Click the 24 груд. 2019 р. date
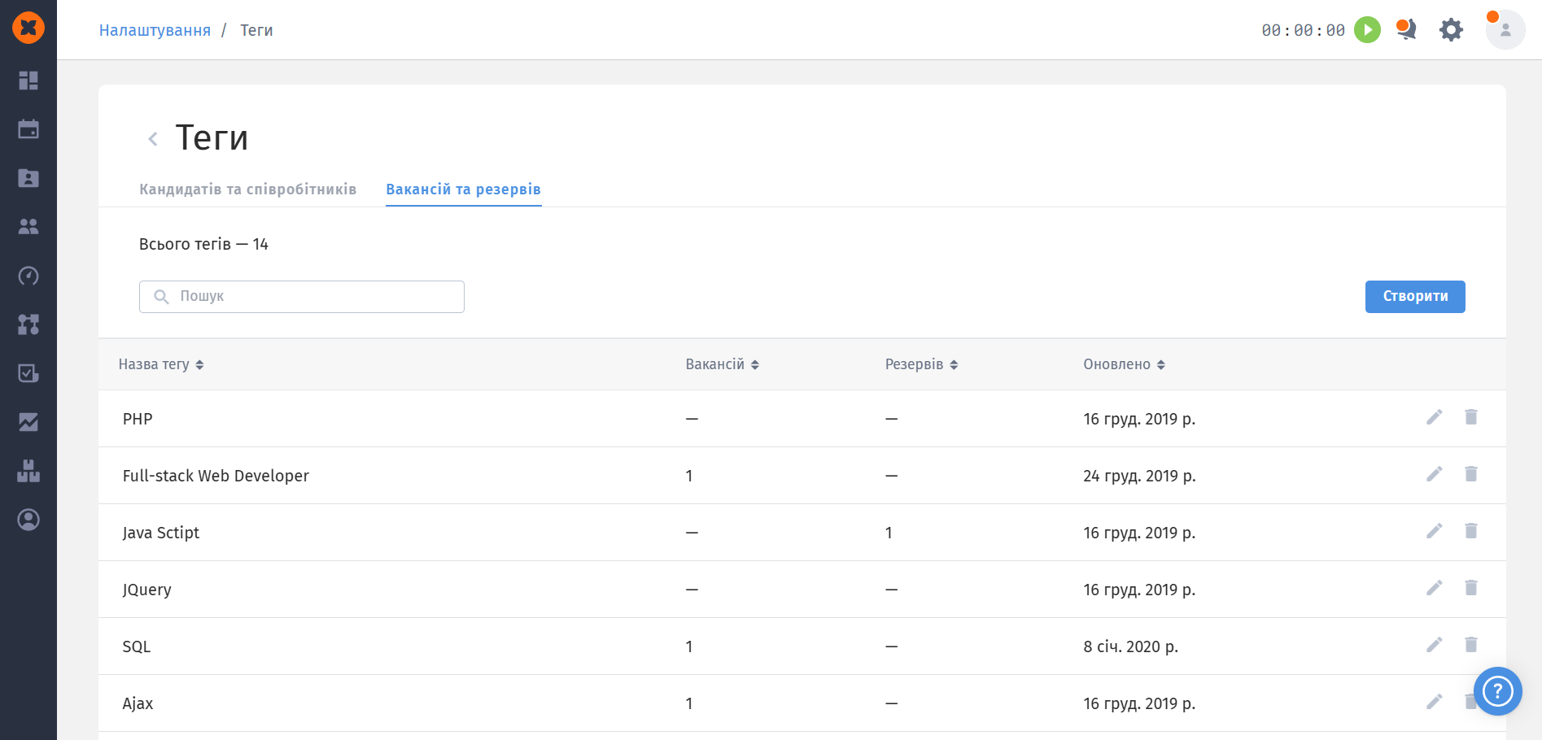 pos(1139,476)
